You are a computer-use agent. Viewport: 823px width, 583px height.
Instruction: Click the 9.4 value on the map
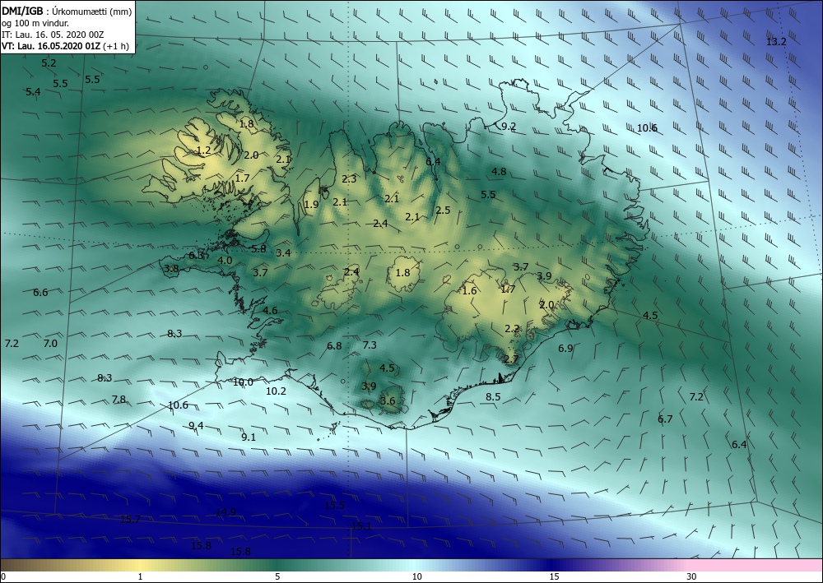pyautogui.click(x=196, y=426)
